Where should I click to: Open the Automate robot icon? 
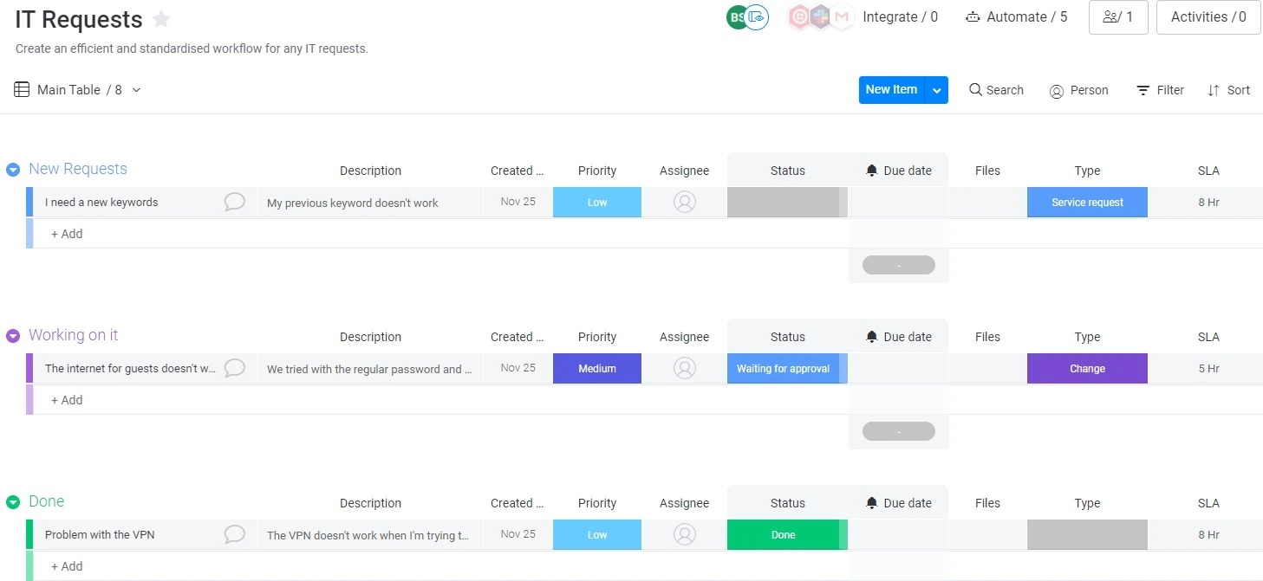(x=973, y=16)
